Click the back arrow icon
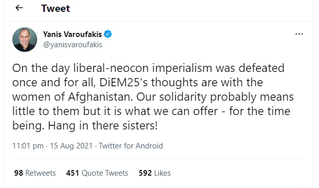 click(x=19, y=8)
